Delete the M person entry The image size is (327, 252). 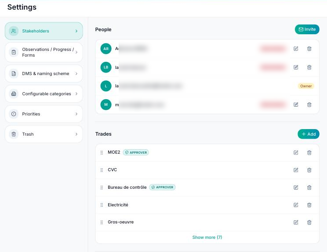tap(309, 104)
